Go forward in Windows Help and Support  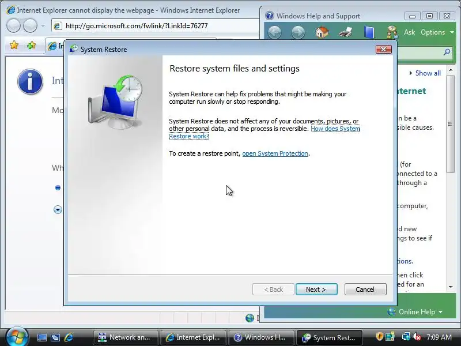tap(298, 32)
